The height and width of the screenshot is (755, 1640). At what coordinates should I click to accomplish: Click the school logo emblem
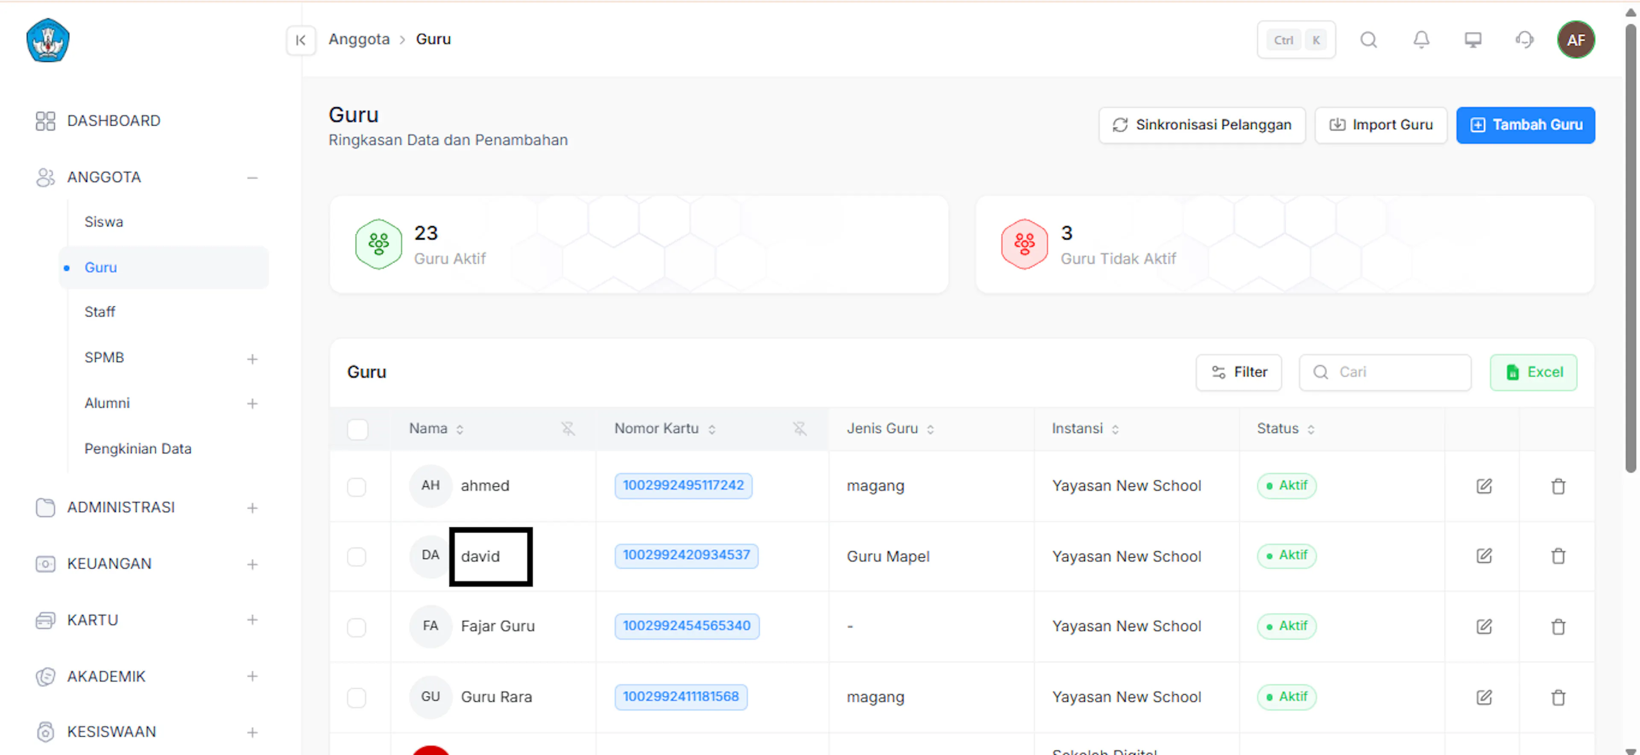tap(48, 40)
